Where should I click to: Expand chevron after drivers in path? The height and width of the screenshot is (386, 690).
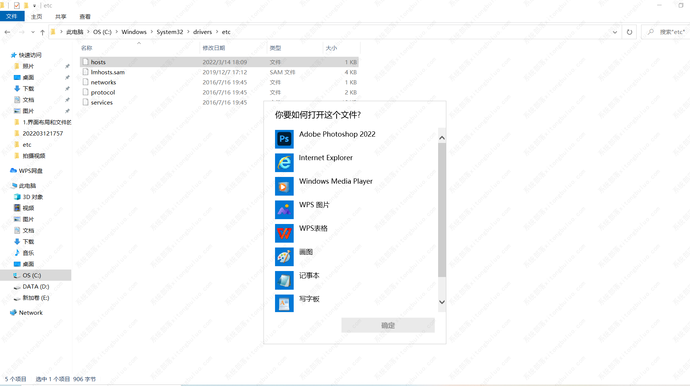tap(217, 32)
